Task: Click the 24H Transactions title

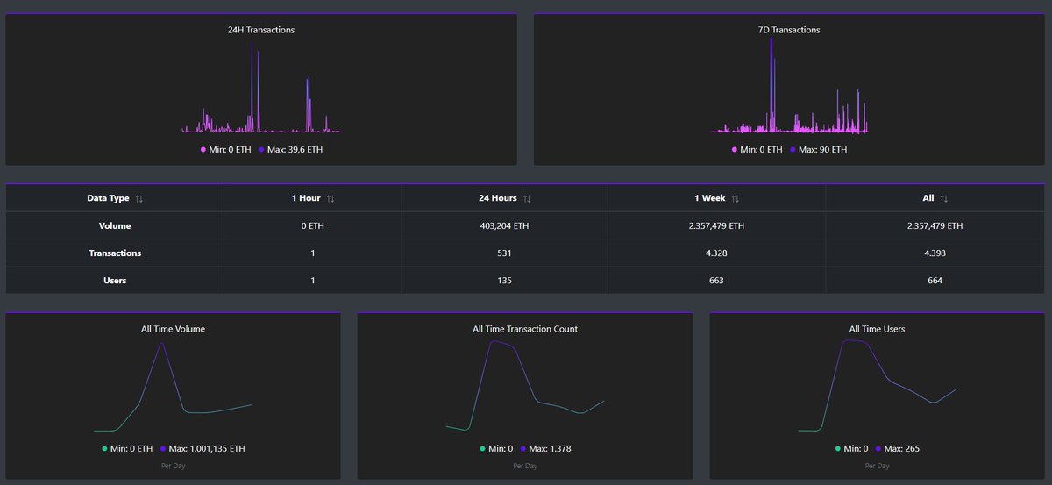Action: coord(261,30)
